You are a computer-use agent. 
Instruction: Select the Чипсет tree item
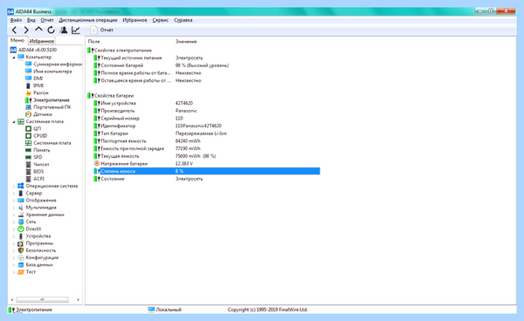37,165
